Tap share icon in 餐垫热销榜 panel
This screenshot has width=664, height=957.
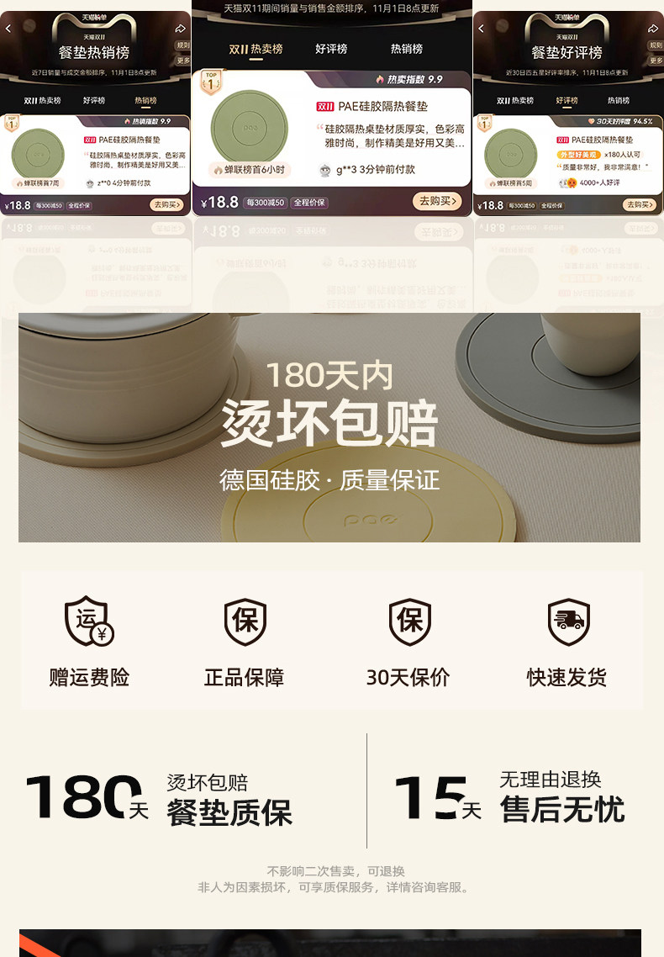tap(180, 28)
